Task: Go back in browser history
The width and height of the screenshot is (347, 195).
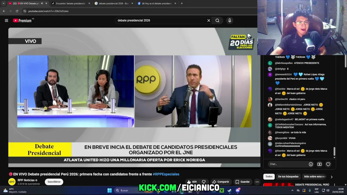Action: pyautogui.click(x=4, y=11)
